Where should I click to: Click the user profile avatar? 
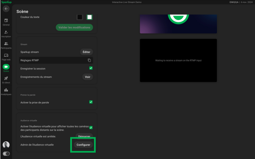click(6, 145)
